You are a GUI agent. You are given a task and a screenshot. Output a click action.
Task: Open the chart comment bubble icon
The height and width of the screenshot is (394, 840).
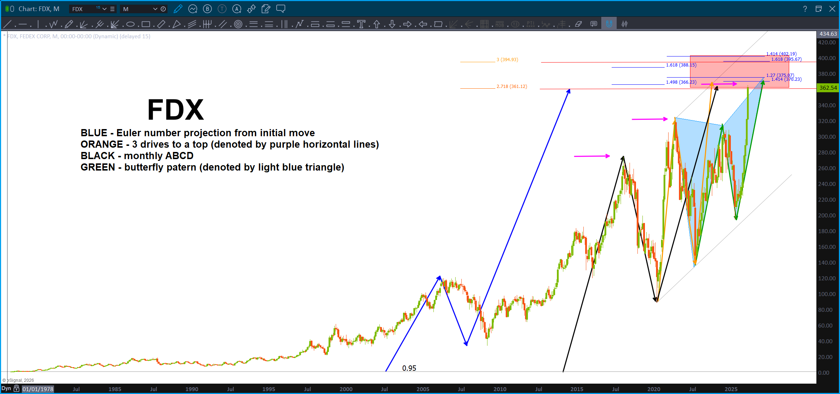pyautogui.click(x=281, y=9)
